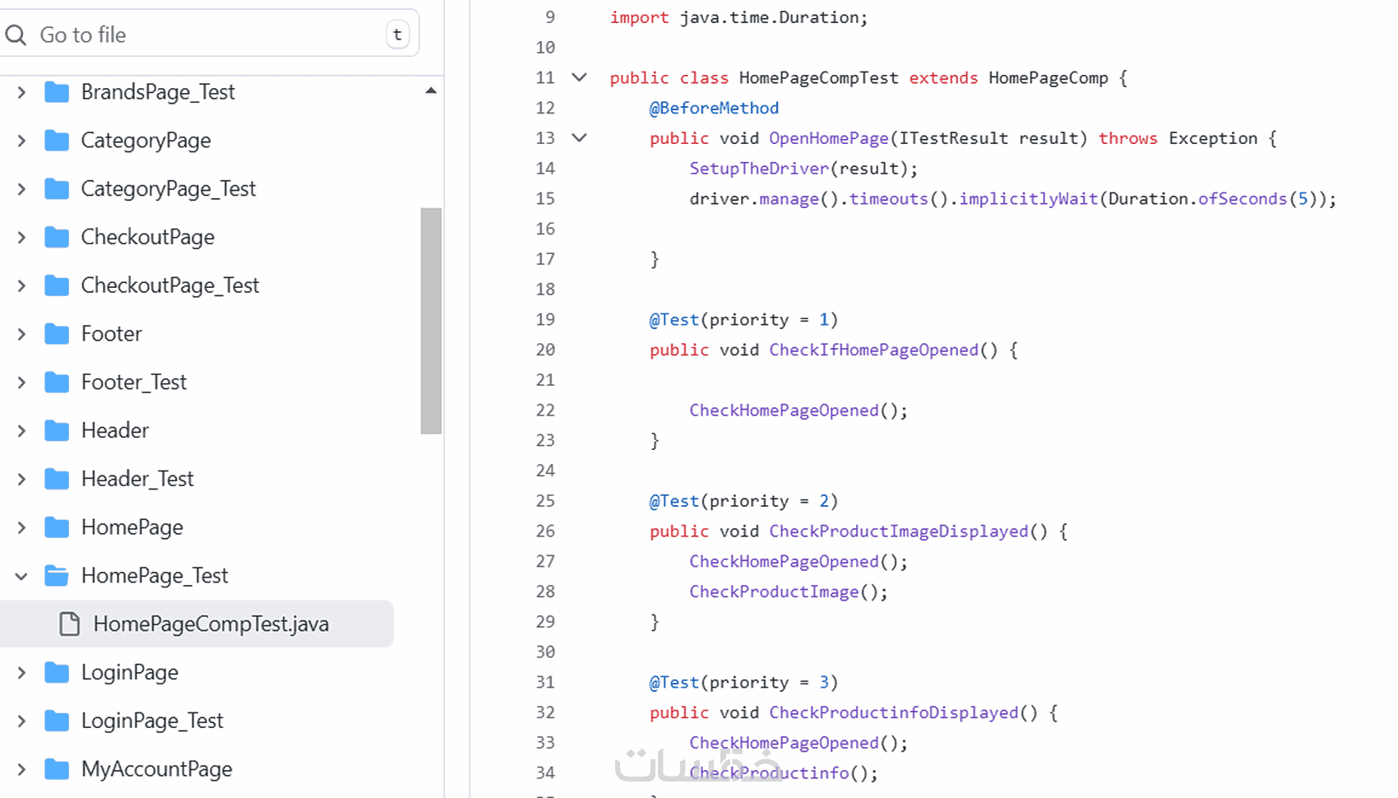Open the CategoryPage_Test folder name

[169, 189]
